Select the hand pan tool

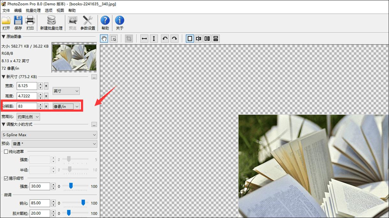pos(104,39)
